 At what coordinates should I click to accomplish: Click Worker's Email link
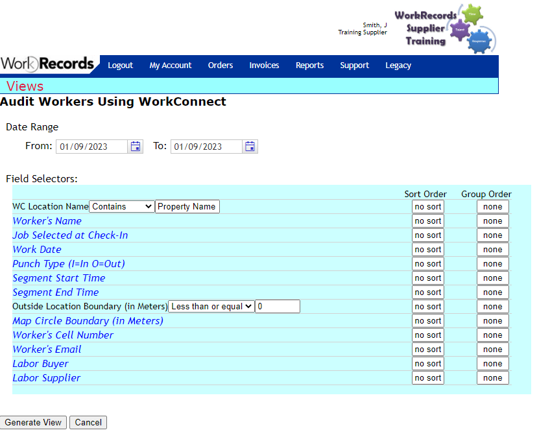tap(47, 350)
